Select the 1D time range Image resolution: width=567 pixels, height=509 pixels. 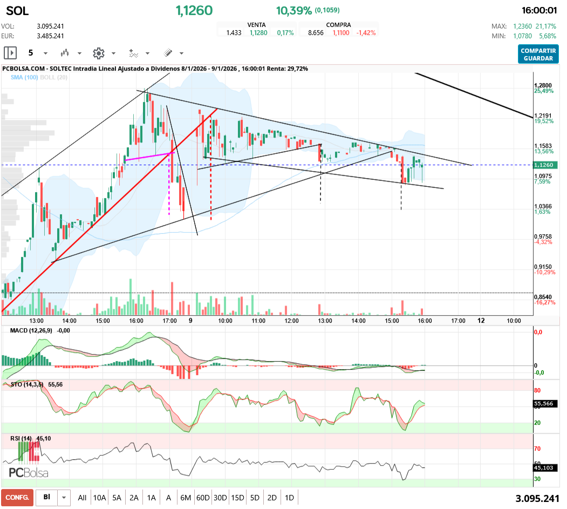click(x=289, y=498)
